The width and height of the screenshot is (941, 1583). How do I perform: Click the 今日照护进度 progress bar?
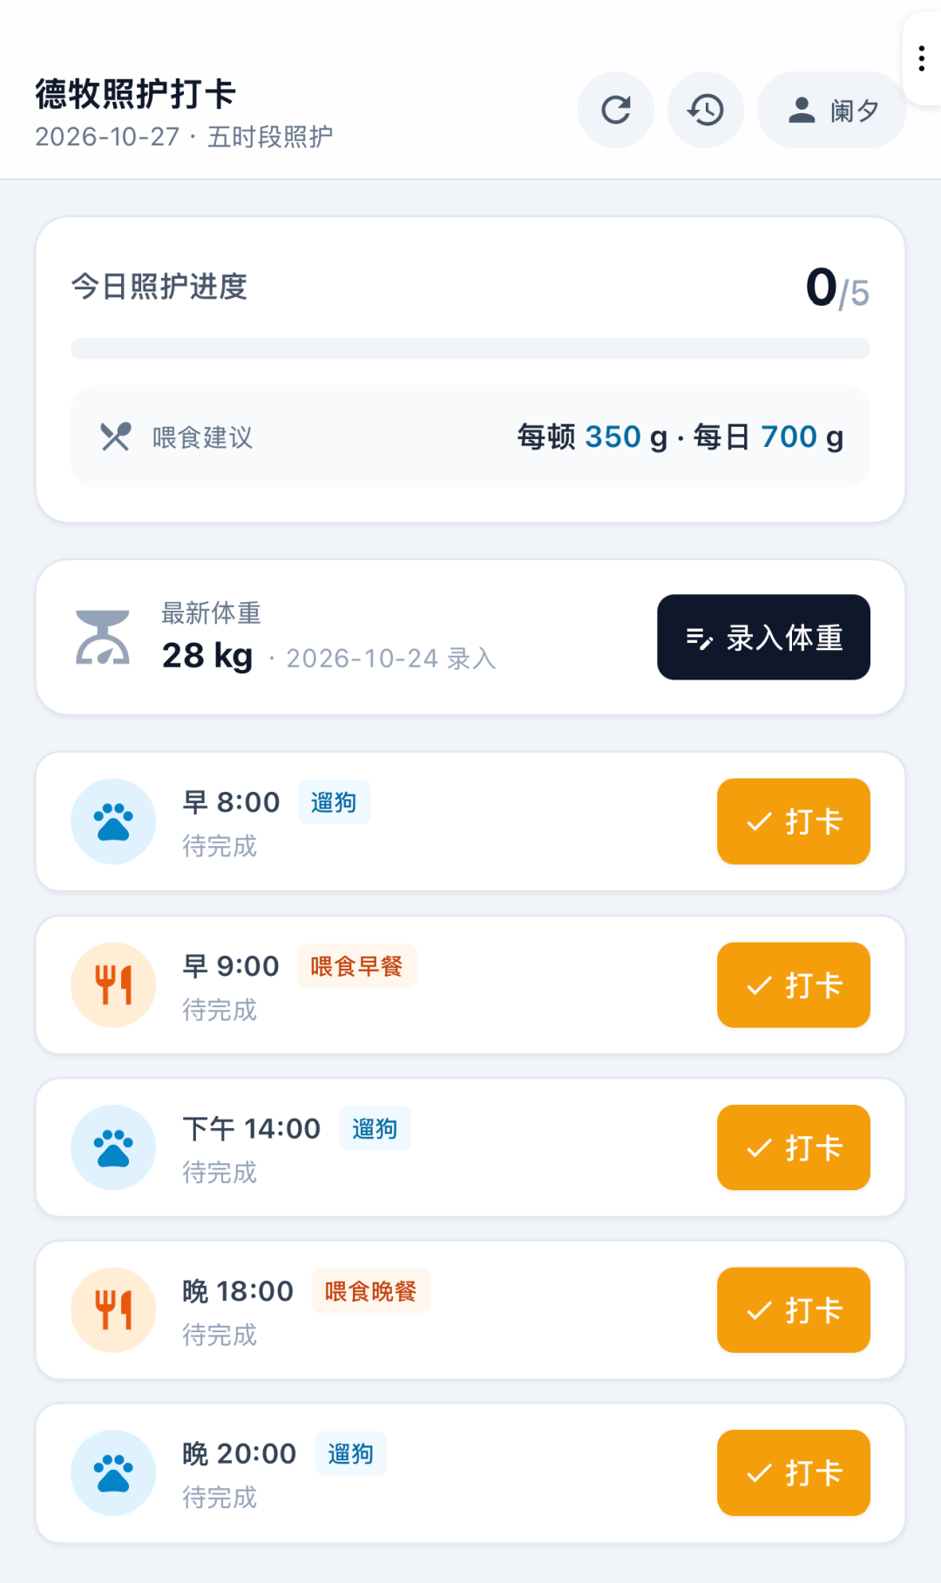(470, 348)
